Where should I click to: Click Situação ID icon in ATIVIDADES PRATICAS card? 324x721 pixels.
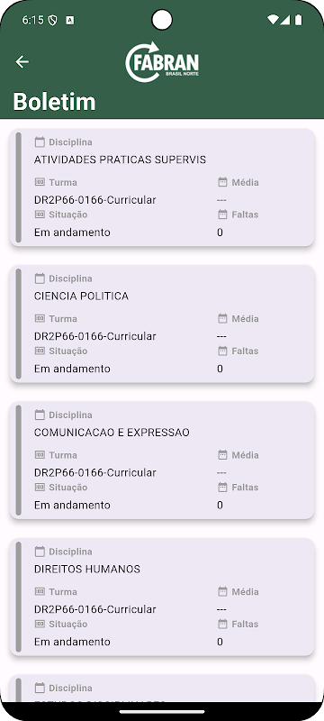(x=40, y=214)
